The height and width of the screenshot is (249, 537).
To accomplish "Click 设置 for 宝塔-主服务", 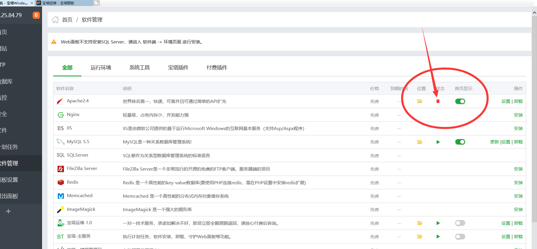I will coord(506,236).
